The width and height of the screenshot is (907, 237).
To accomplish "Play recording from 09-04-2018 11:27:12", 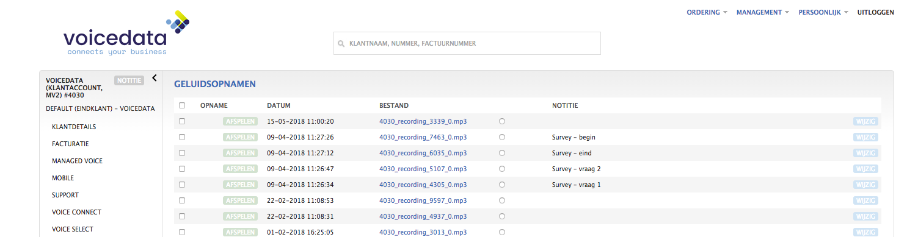I will point(240,153).
